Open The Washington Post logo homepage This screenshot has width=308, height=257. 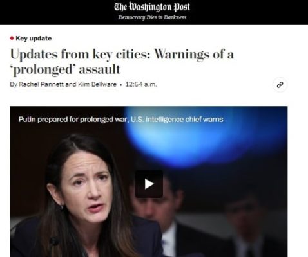[152, 7]
